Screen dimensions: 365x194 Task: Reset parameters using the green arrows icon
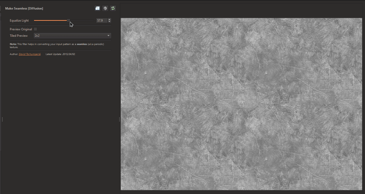[x=113, y=8]
